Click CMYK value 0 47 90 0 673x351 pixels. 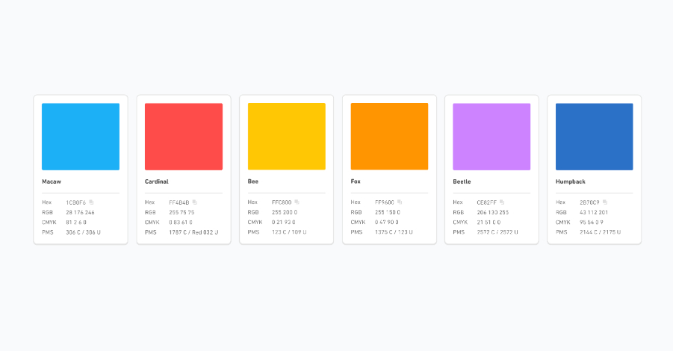387,223
